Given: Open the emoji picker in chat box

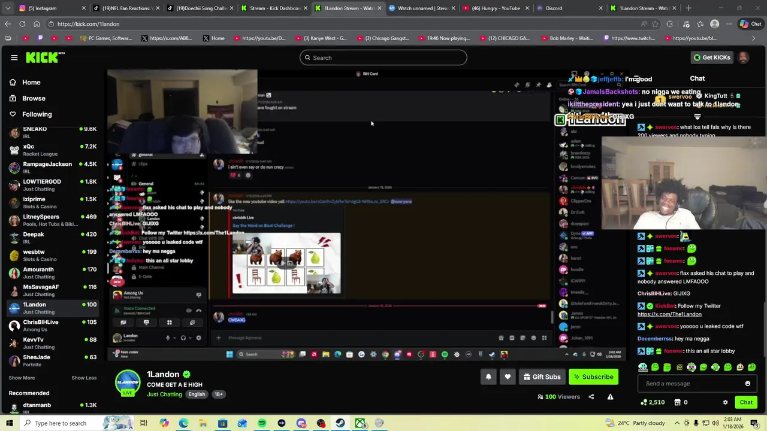Looking at the screenshot, I should pos(747,384).
